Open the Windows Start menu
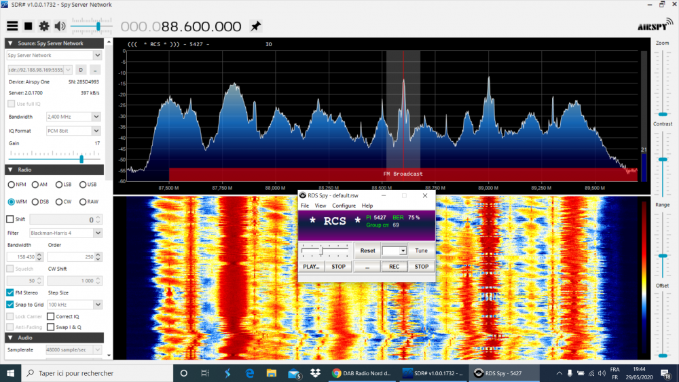The height and width of the screenshot is (382, 679). click(10, 373)
